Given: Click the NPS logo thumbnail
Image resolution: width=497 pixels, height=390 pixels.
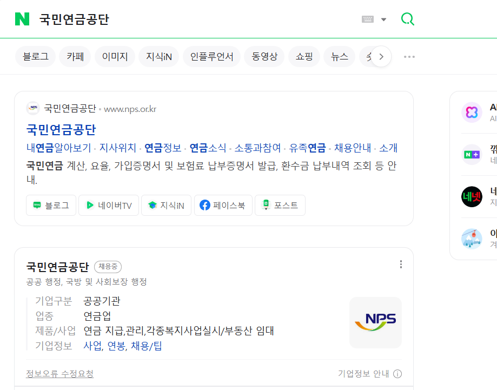Looking at the screenshot, I should pyautogui.click(x=376, y=322).
